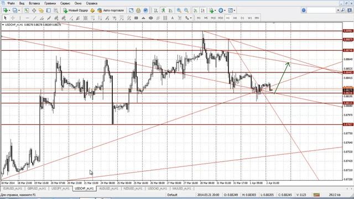Click inside the toolbar search field
The width and height of the screenshot is (354, 199).
coord(321,11)
